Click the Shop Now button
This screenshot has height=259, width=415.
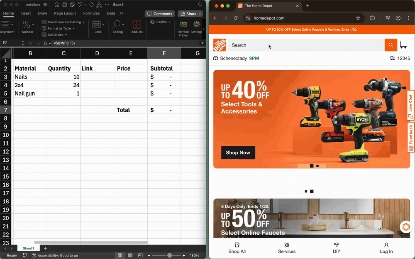pyautogui.click(x=238, y=153)
